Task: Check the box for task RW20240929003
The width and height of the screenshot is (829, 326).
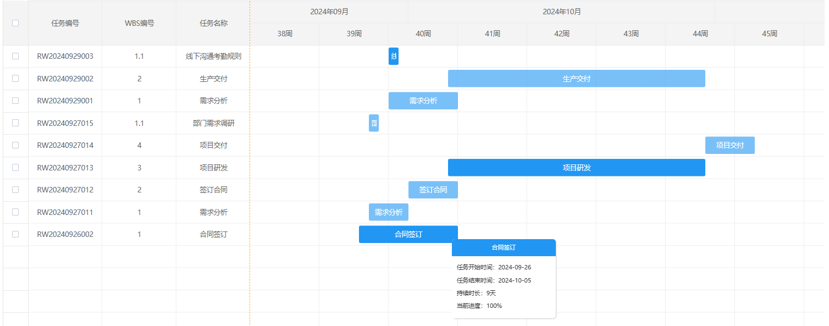Action: coord(15,56)
